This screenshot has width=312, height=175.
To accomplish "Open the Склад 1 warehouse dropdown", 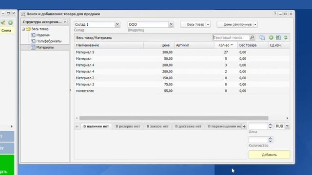I will pos(117,24).
